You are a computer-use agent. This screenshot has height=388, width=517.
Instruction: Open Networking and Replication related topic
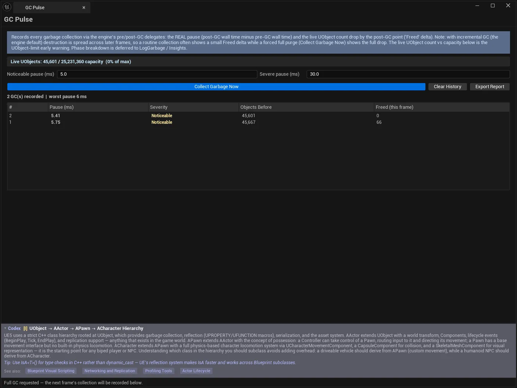(110, 371)
